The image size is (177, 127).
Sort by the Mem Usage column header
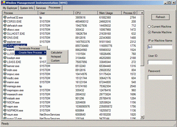pos(110,13)
